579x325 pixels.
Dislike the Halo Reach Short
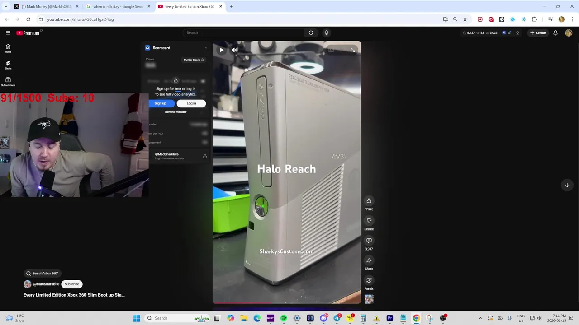[x=369, y=221]
